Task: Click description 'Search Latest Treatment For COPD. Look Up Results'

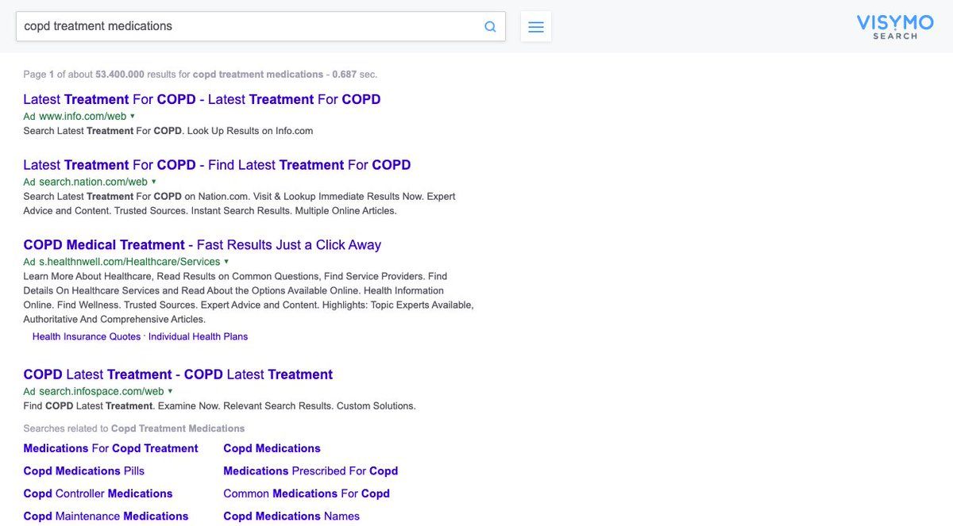Action: (x=168, y=131)
